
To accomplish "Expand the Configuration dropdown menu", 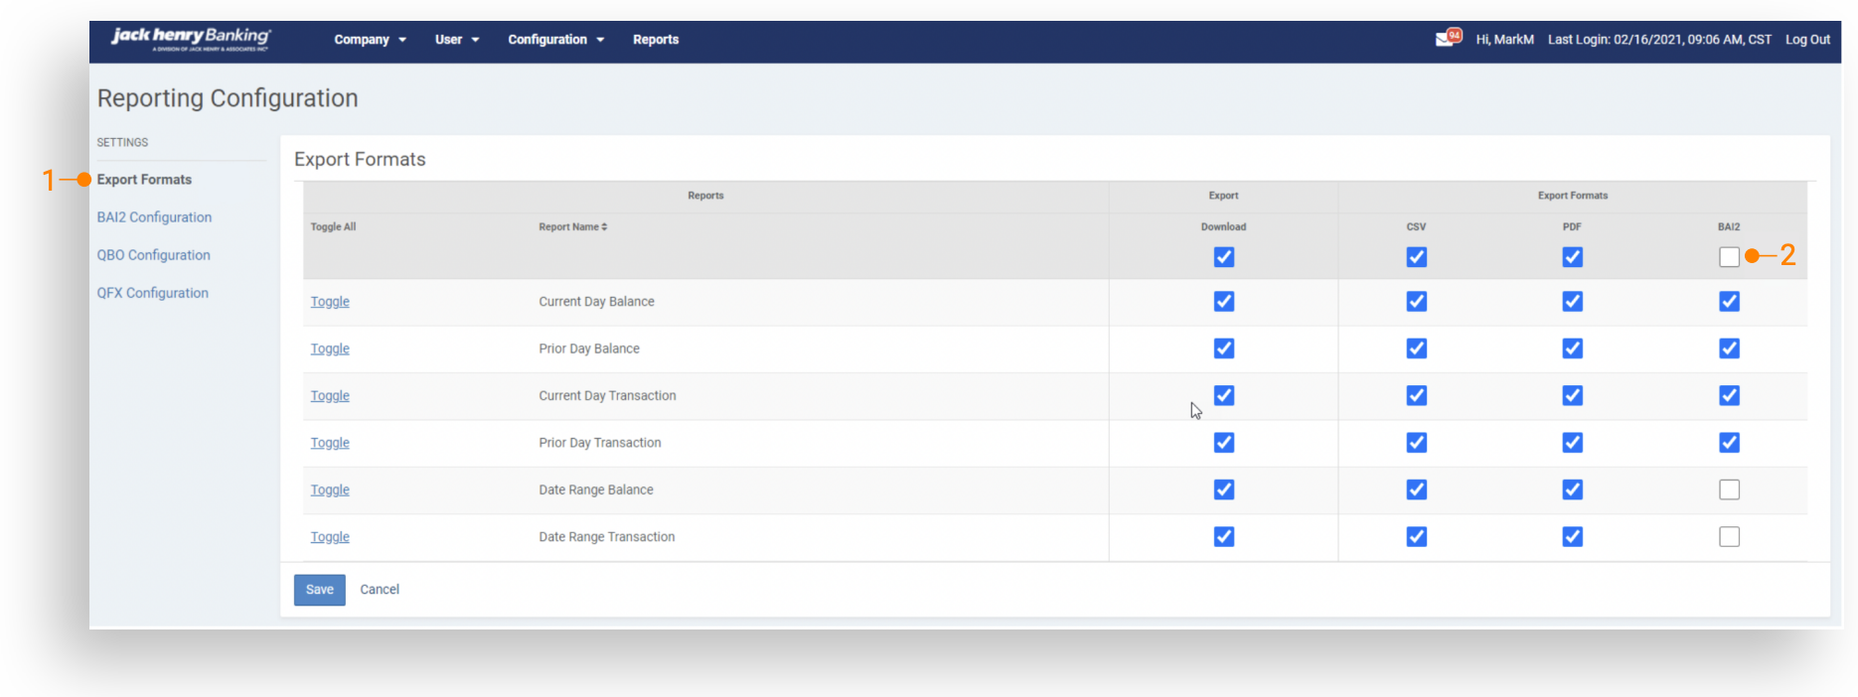I will point(555,40).
